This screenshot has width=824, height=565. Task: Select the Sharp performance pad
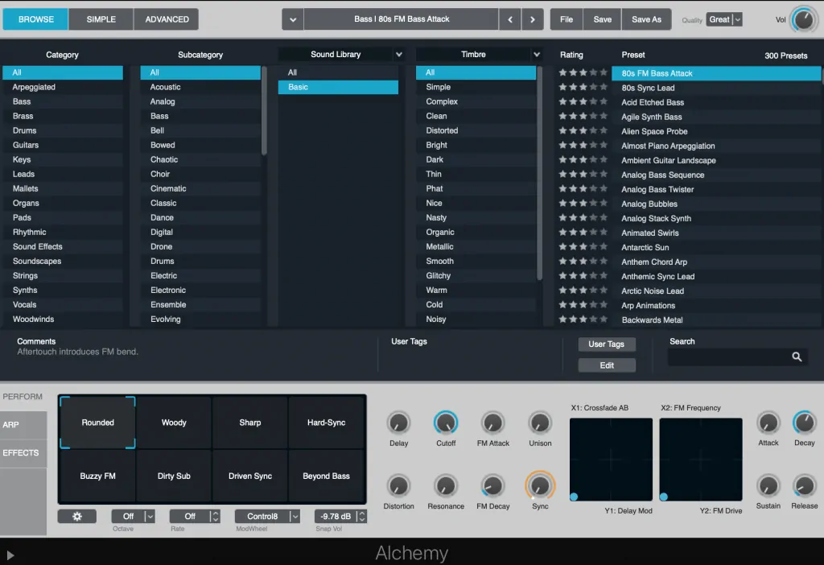point(250,423)
